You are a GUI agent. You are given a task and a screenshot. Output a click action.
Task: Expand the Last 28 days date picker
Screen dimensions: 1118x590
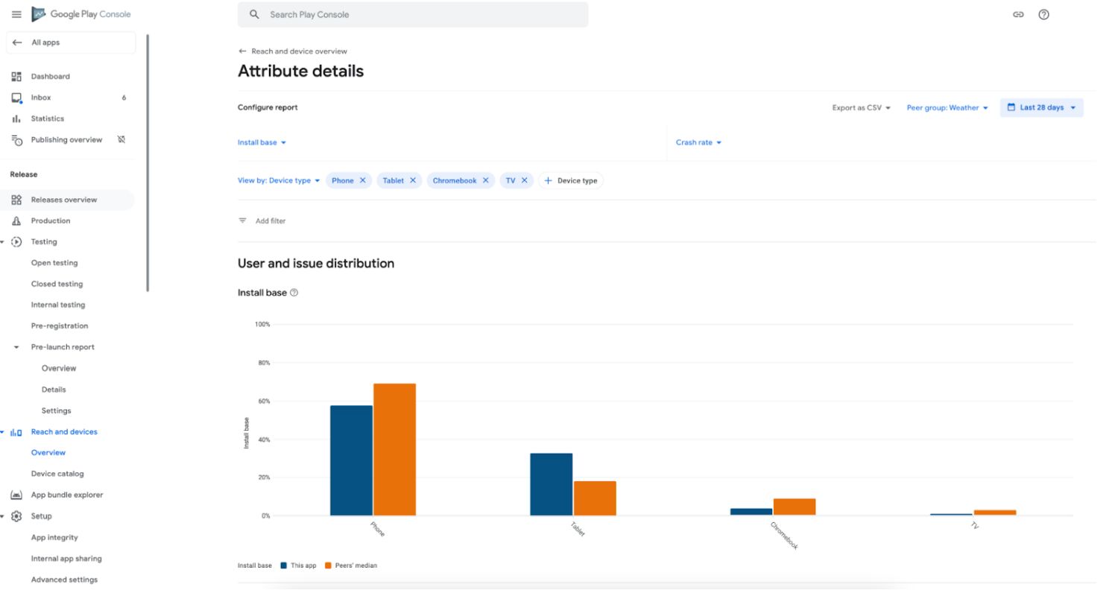(x=1041, y=107)
